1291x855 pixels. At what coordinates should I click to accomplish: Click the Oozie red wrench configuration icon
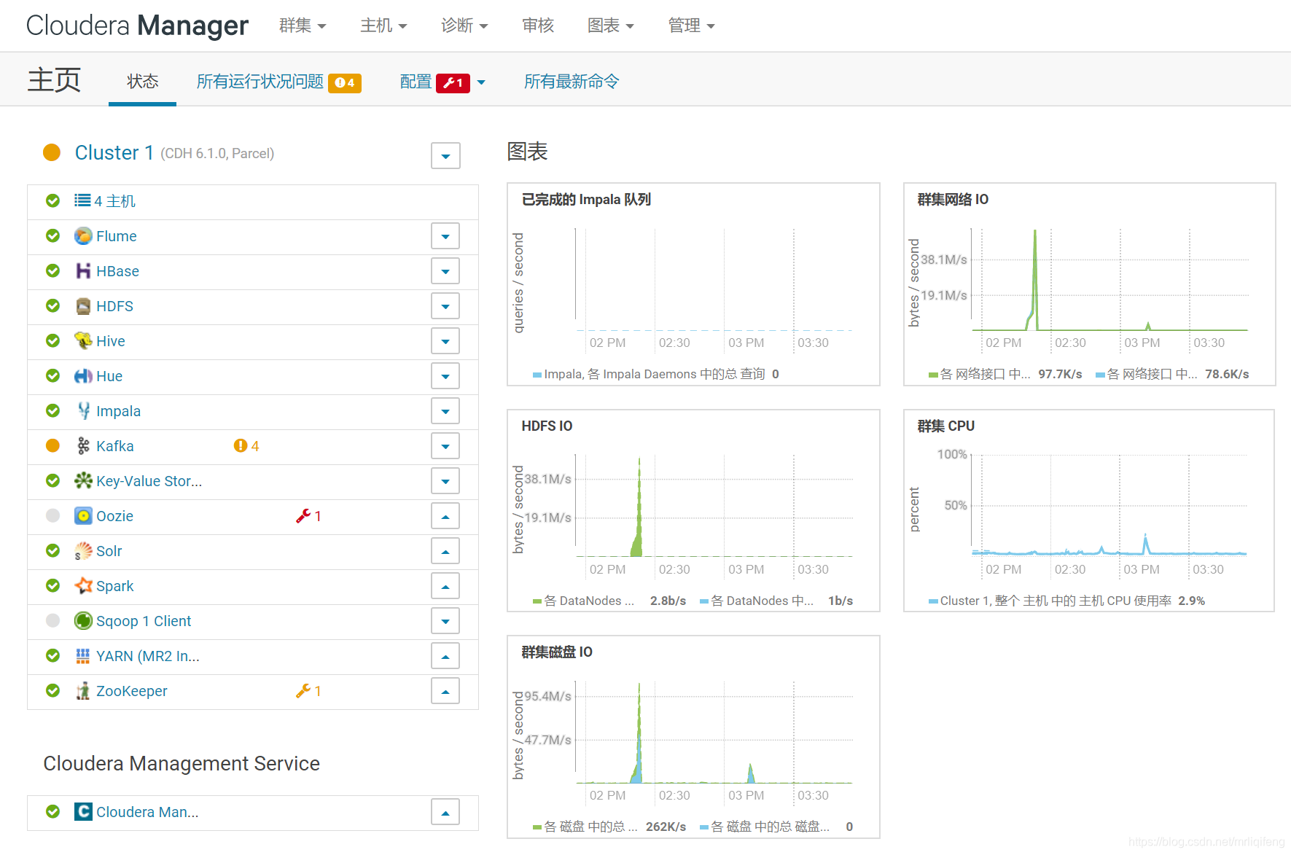pyautogui.click(x=303, y=516)
